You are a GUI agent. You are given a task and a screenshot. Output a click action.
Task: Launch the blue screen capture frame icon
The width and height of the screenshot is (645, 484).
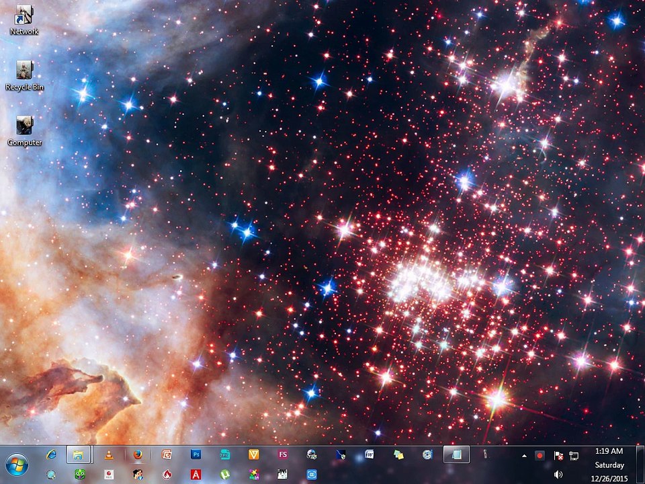[311, 475]
